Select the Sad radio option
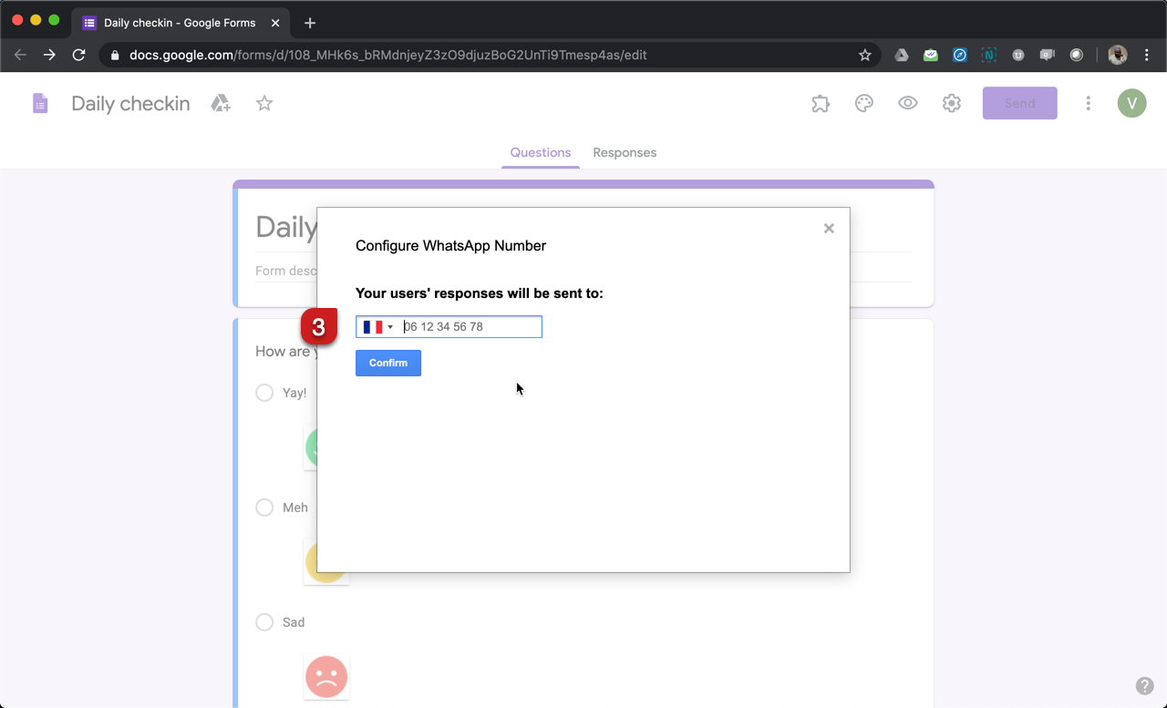This screenshot has height=708, width=1167. pyautogui.click(x=264, y=622)
